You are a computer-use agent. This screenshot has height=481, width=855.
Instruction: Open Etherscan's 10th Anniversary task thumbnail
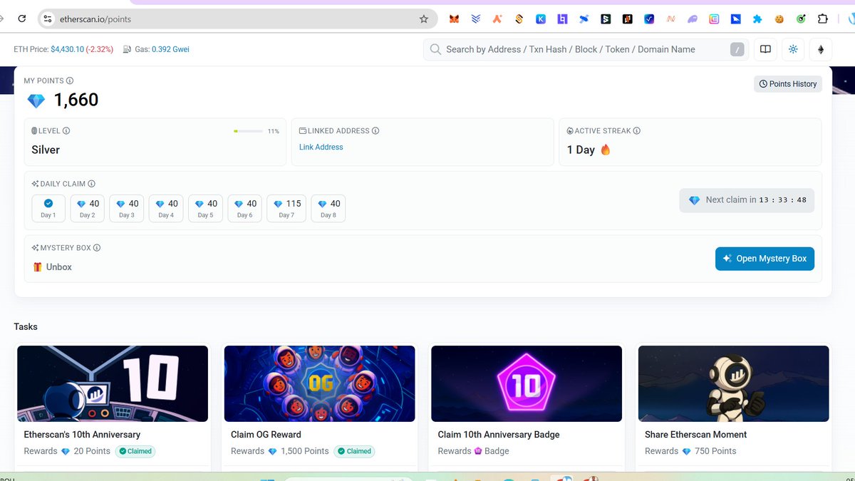(x=113, y=383)
